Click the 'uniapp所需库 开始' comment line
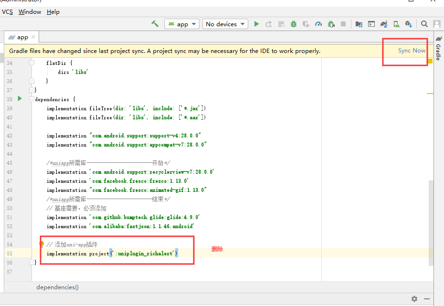444x306 pixels. (108, 163)
